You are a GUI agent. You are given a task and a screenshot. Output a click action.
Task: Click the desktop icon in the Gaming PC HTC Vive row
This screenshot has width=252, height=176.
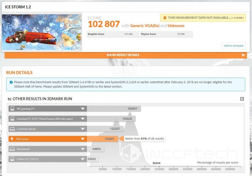pos(12,119)
